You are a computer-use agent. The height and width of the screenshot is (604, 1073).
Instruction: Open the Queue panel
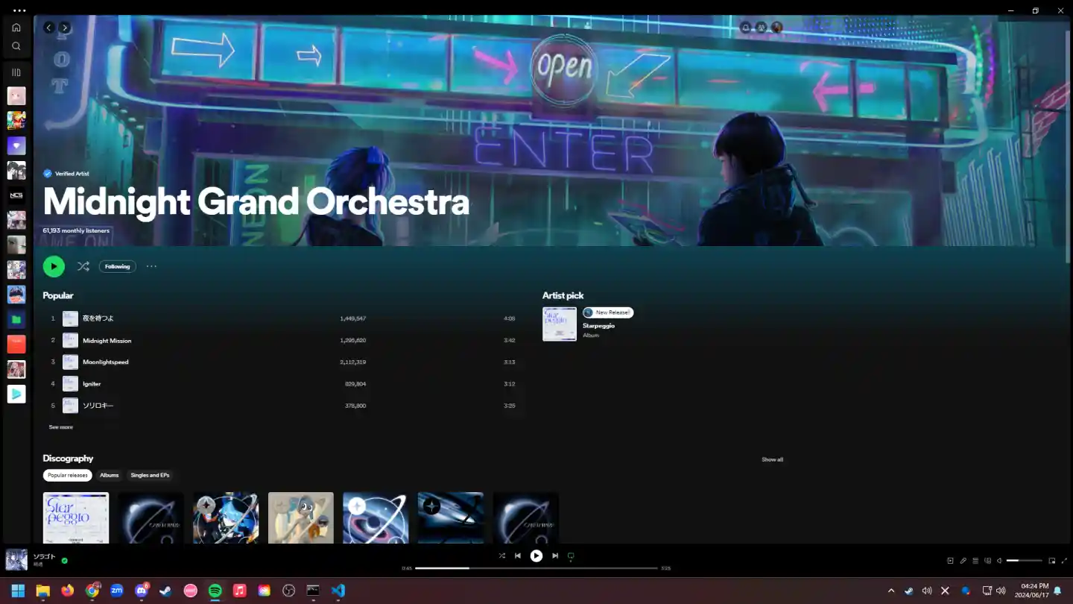pyautogui.click(x=975, y=560)
